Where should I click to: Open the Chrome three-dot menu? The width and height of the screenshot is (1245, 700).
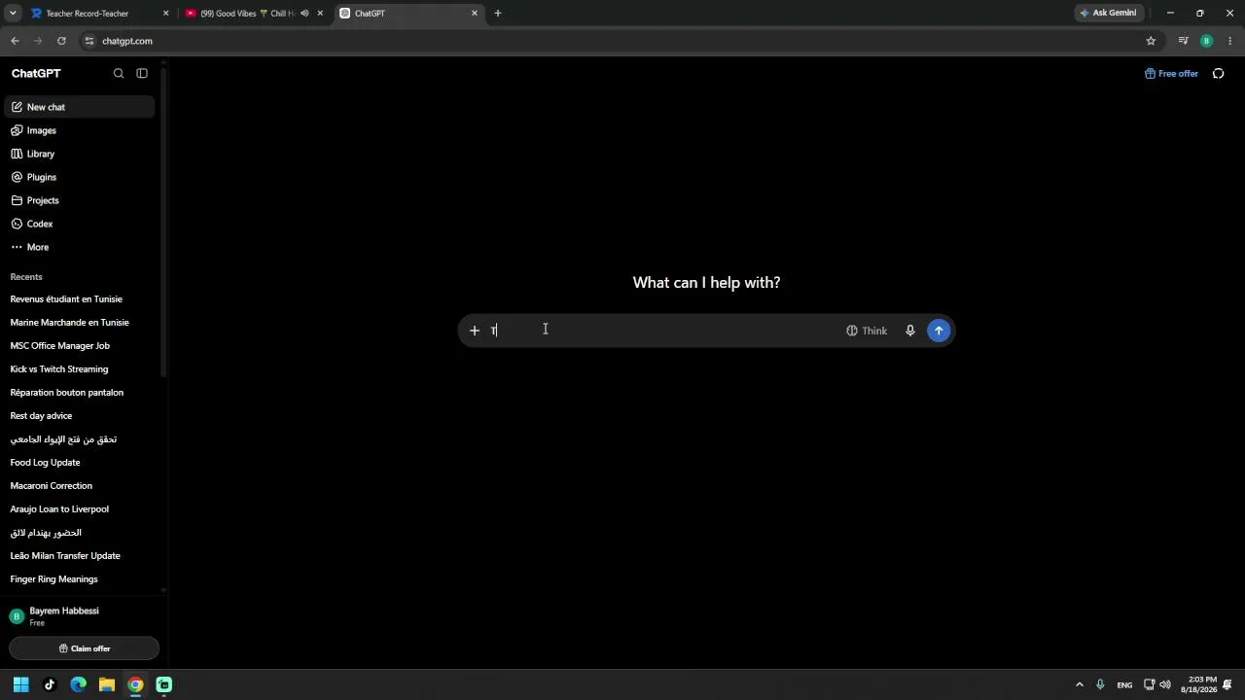[x=1230, y=41]
